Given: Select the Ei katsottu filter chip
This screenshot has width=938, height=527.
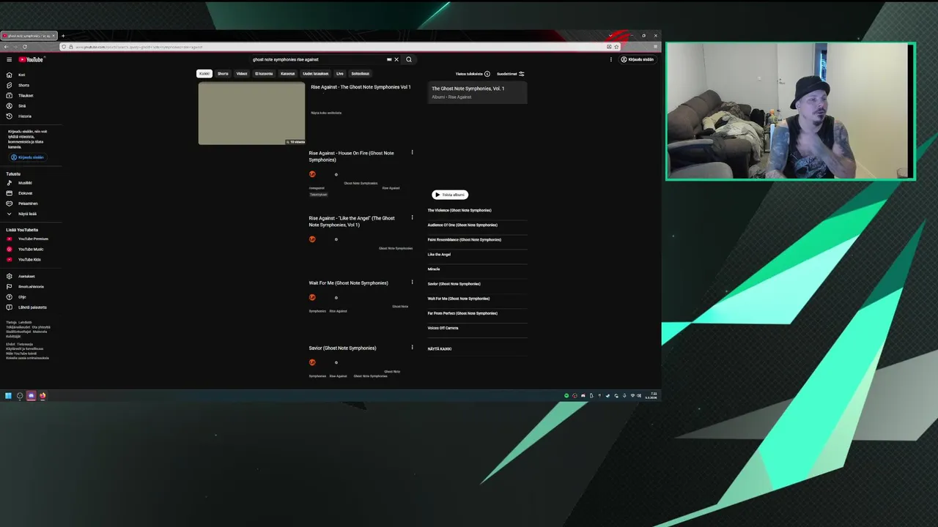Looking at the screenshot, I should click(x=264, y=73).
